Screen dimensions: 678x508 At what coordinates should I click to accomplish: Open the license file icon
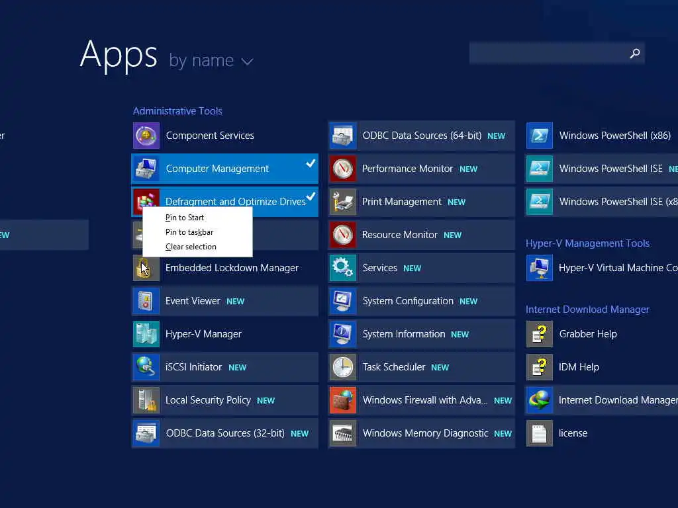[539, 433]
